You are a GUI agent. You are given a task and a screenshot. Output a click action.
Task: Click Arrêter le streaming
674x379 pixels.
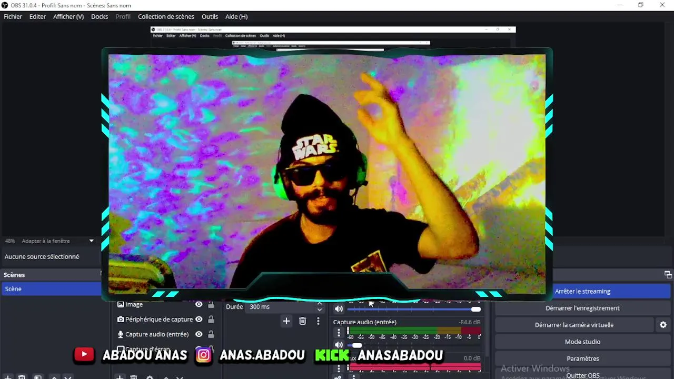point(582,291)
